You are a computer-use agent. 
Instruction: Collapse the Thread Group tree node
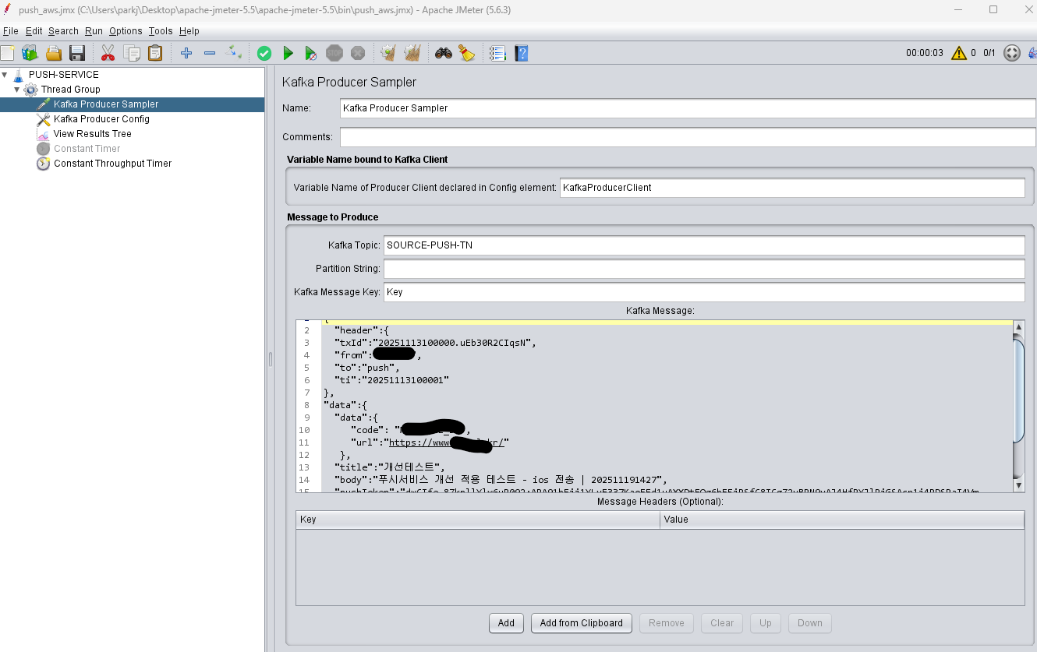tap(16, 90)
